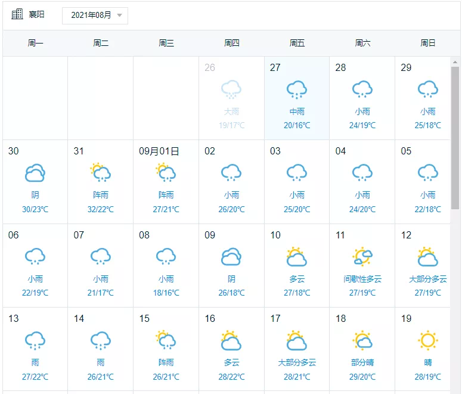
Task: Click the overcast cloud icon on day 30
Action: pos(35,173)
